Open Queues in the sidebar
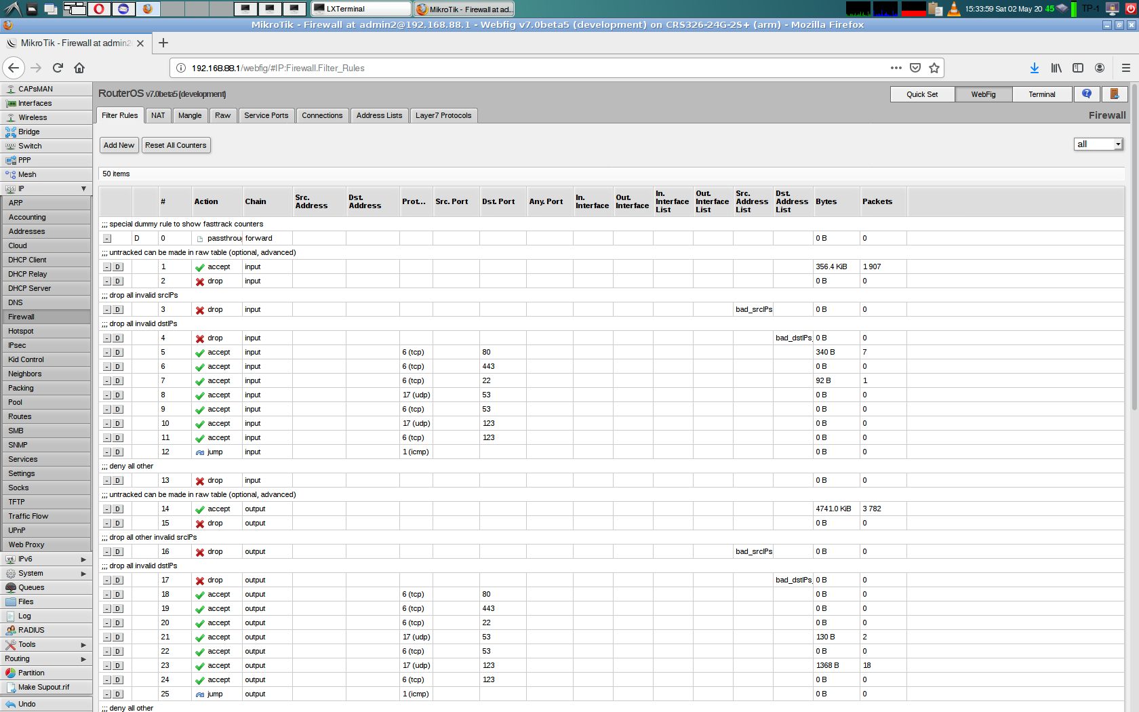 (46, 587)
